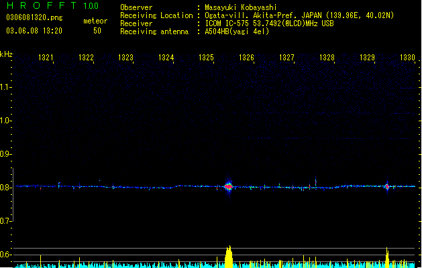Click the 1.1 kHz frequency label

click(x=5, y=87)
